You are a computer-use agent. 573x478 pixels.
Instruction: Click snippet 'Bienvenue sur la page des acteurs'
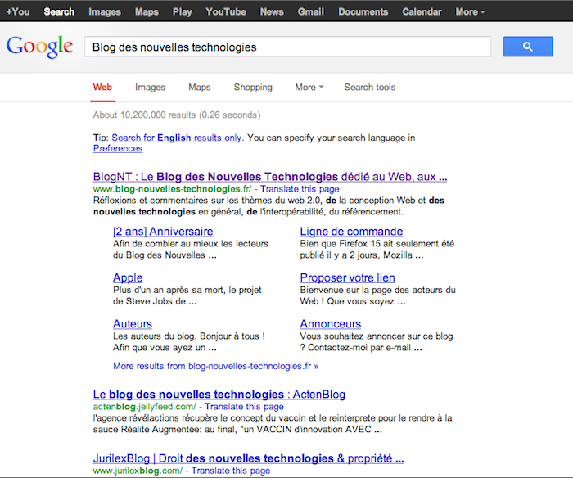click(x=378, y=295)
